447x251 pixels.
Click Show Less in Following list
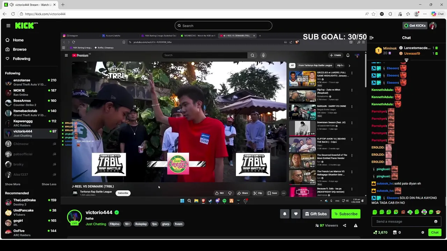[x=49, y=184]
